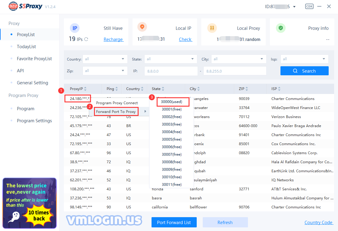Open the Country filter dropdown
The image size is (338, 231).
pyautogui.click(x=105, y=59)
